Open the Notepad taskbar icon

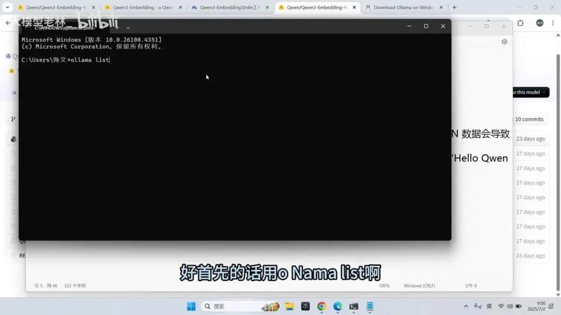[370, 306]
